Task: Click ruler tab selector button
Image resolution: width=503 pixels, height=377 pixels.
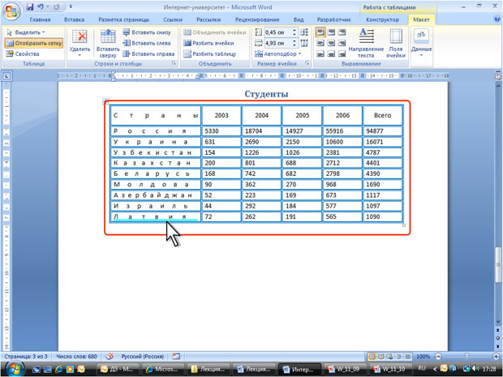Action: coord(6,76)
